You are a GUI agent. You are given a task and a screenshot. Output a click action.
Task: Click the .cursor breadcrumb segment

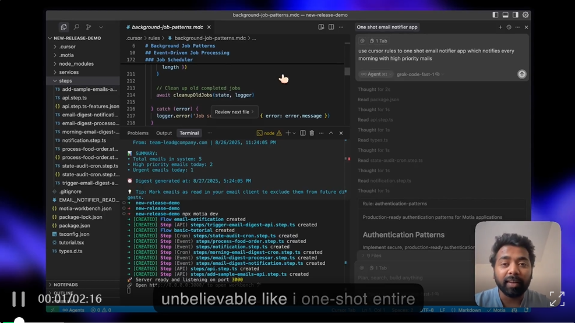point(134,38)
